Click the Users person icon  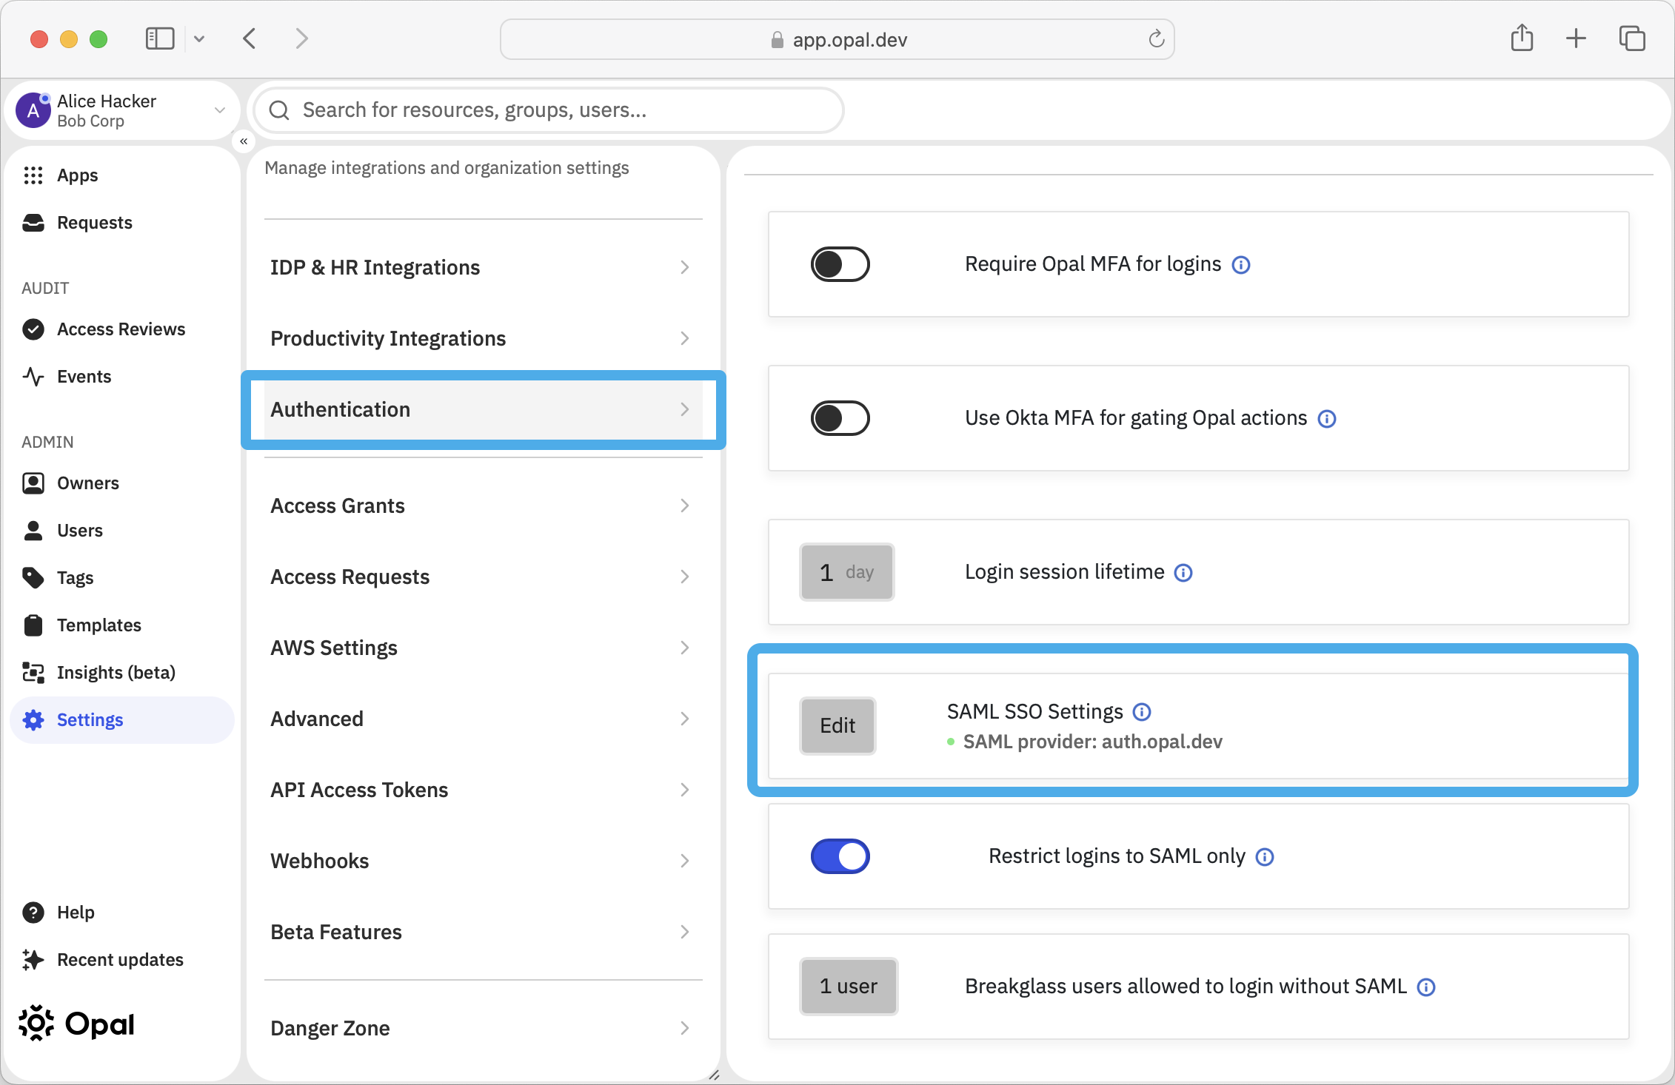click(x=33, y=531)
